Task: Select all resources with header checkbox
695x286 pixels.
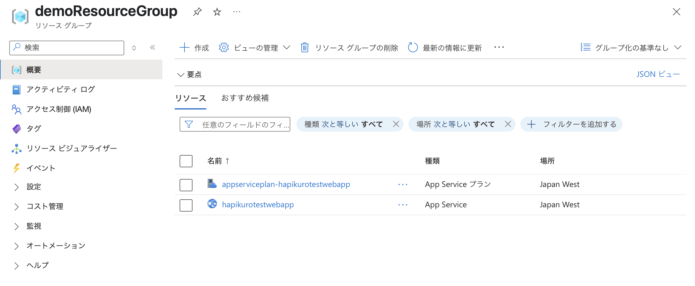Action: (x=186, y=161)
